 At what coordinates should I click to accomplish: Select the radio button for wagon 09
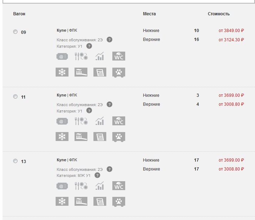(15, 32)
